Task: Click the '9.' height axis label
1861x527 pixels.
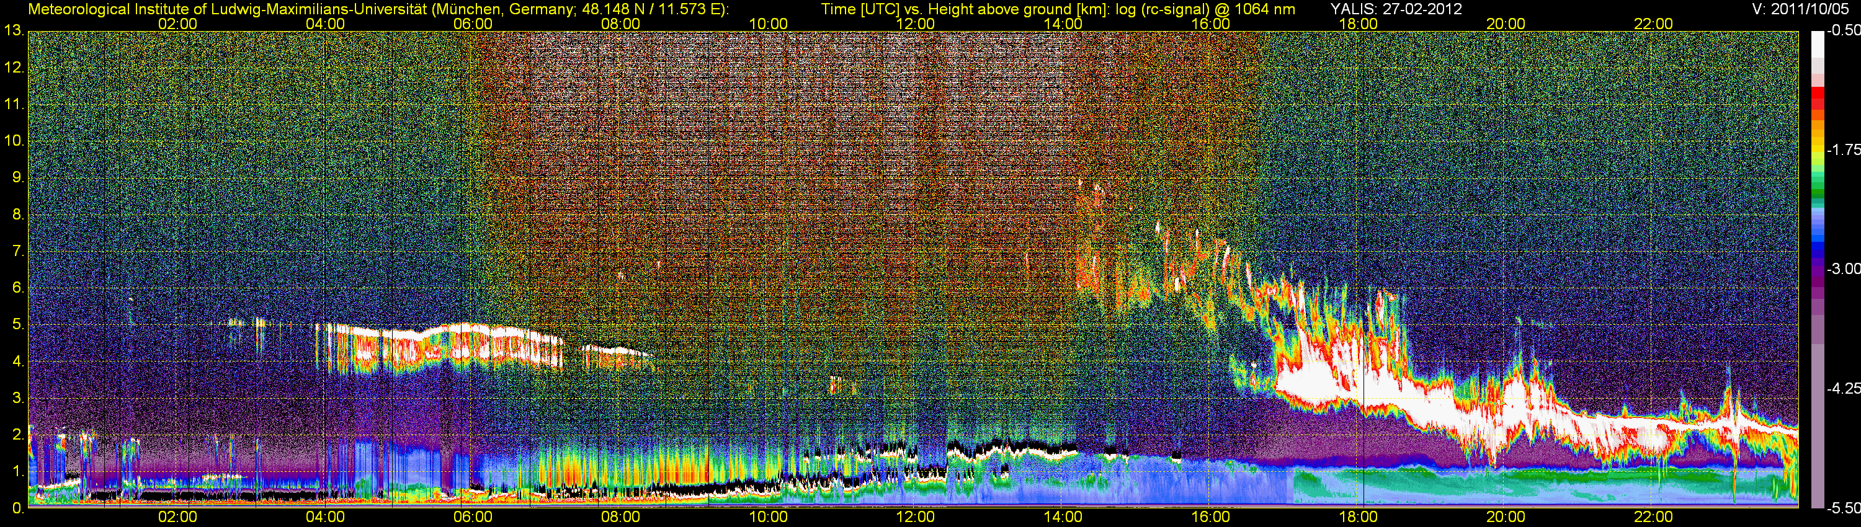Action: [18, 177]
